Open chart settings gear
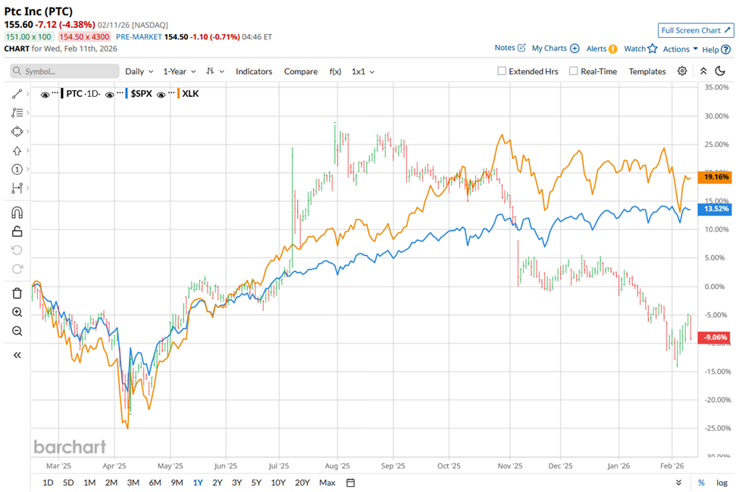The image size is (739, 492). coord(682,71)
